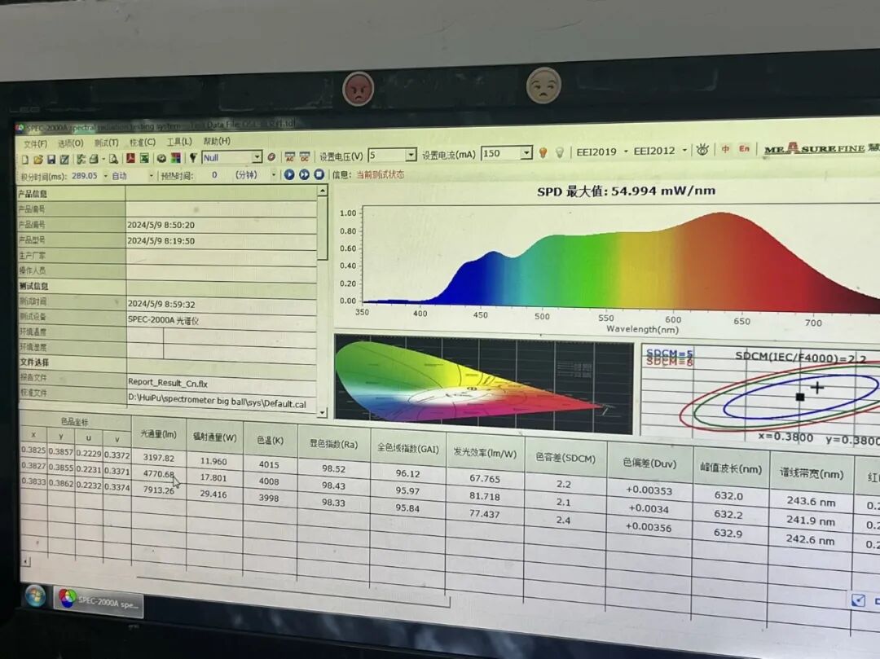Open the 选项(O) menu

71,143
